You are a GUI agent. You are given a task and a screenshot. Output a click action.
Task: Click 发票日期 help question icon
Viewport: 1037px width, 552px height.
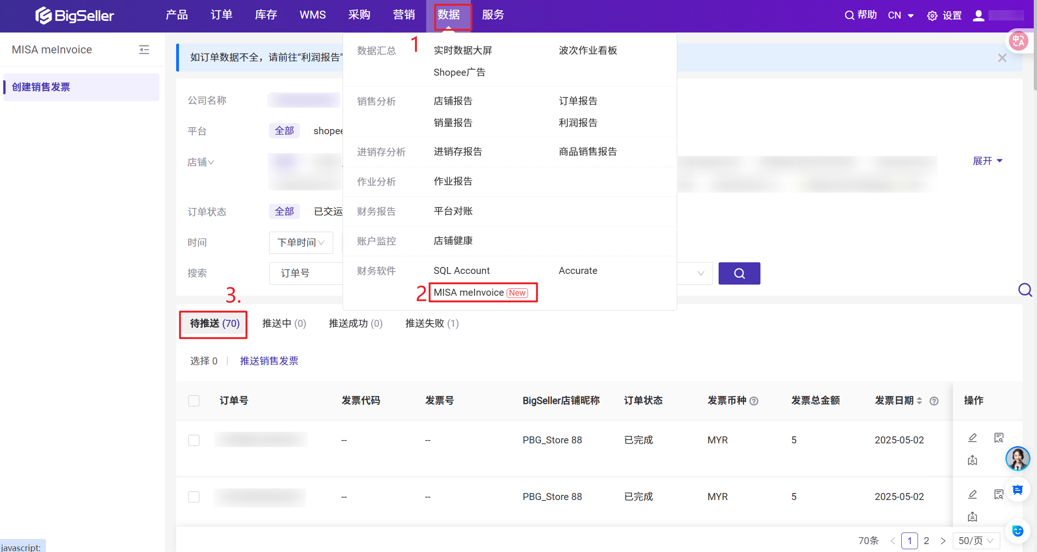tap(934, 401)
